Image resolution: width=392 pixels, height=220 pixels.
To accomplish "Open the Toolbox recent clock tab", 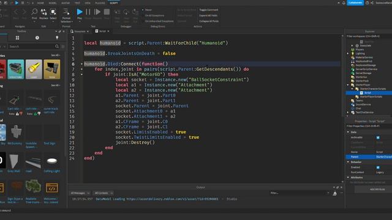I will pyautogui.click(x=37, y=38).
